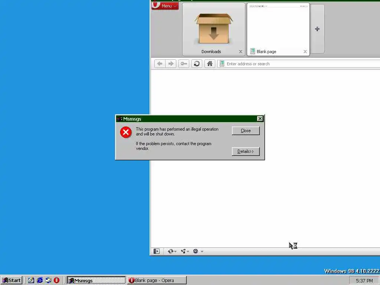Click the third quick launch icon

point(48,281)
